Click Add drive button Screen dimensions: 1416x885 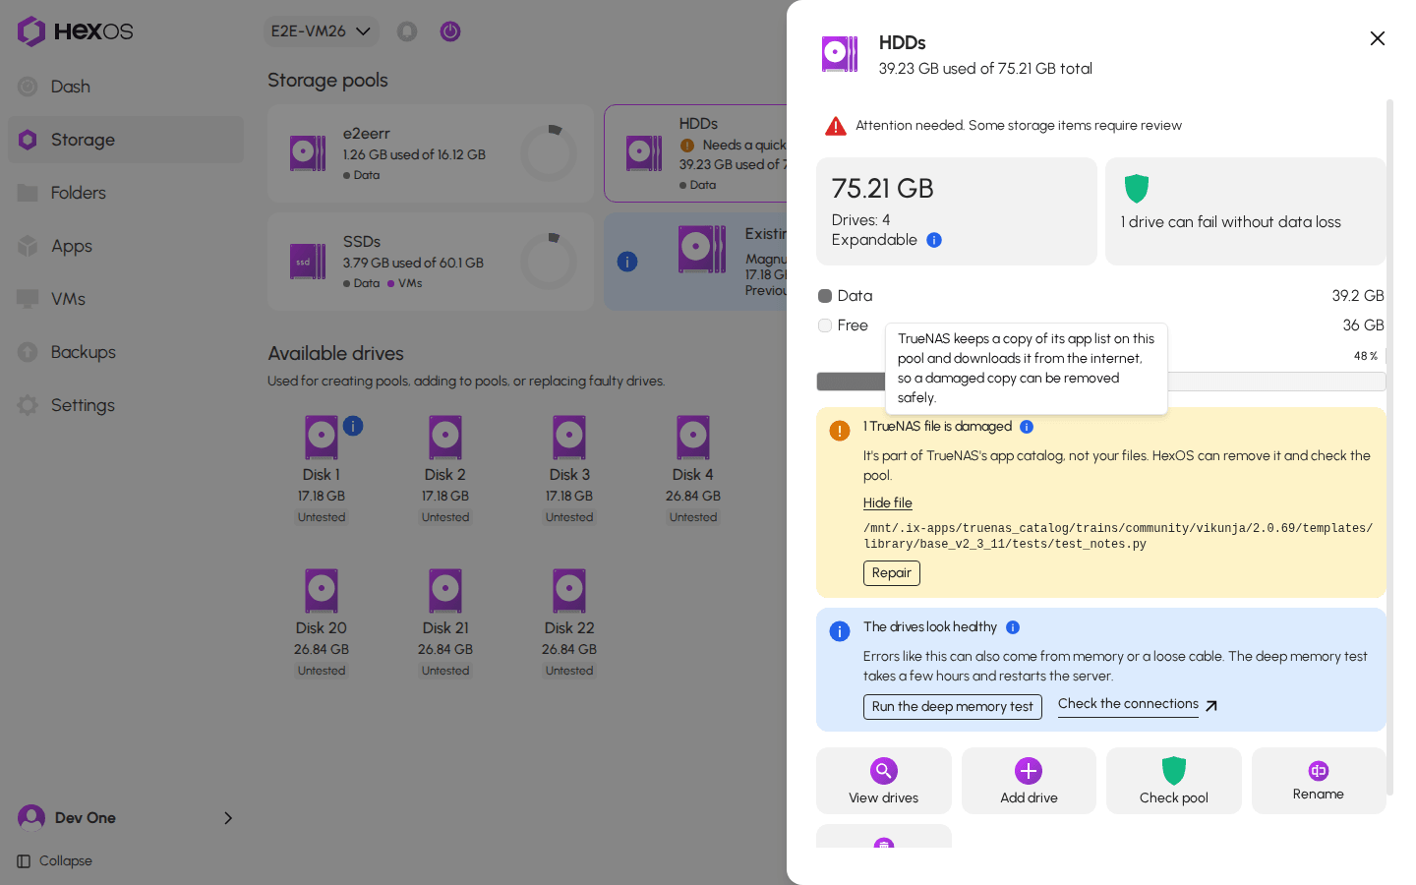click(x=1029, y=781)
